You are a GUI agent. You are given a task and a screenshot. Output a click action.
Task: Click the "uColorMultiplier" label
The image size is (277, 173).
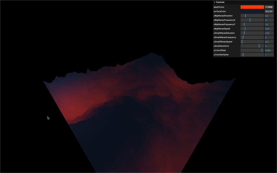tap(221, 55)
